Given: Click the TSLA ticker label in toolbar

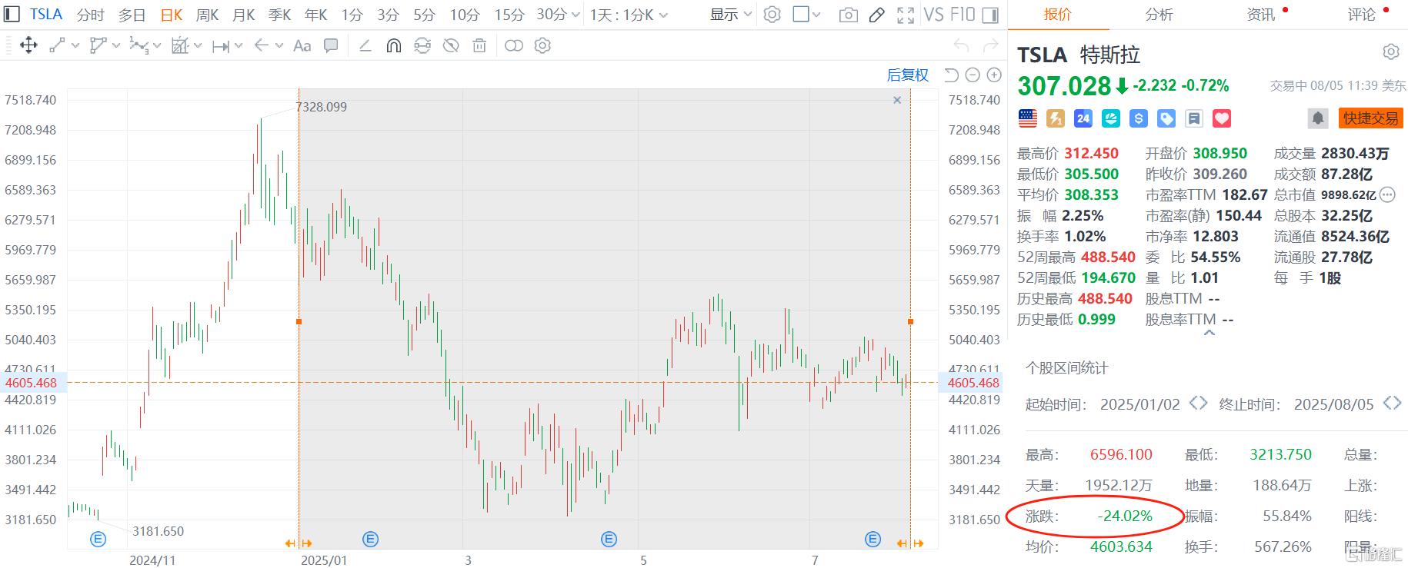Looking at the screenshot, I should coord(46,15).
